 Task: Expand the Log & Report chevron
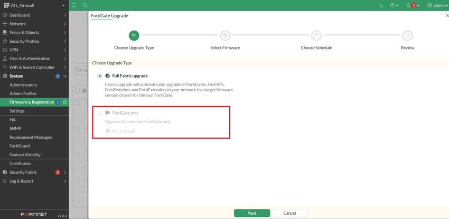tap(65, 181)
